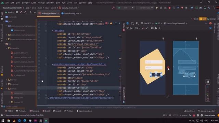
Task: Open the Terminal tool window
Action: point(34,111)
